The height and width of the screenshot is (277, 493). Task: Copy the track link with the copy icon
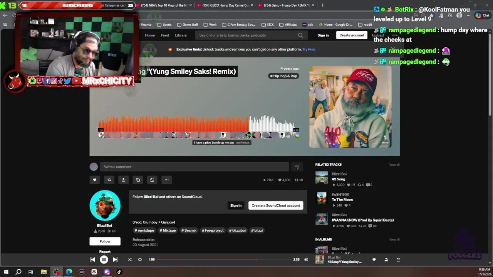pos(138,180)
